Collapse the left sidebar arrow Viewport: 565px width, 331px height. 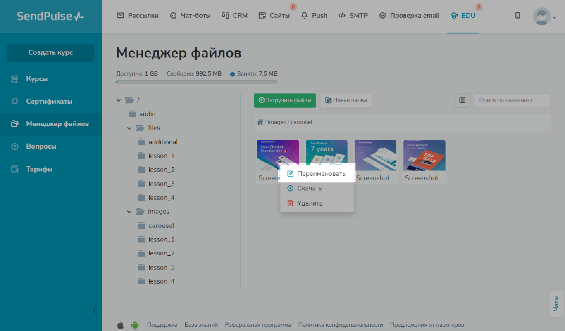tap(94, 310)
